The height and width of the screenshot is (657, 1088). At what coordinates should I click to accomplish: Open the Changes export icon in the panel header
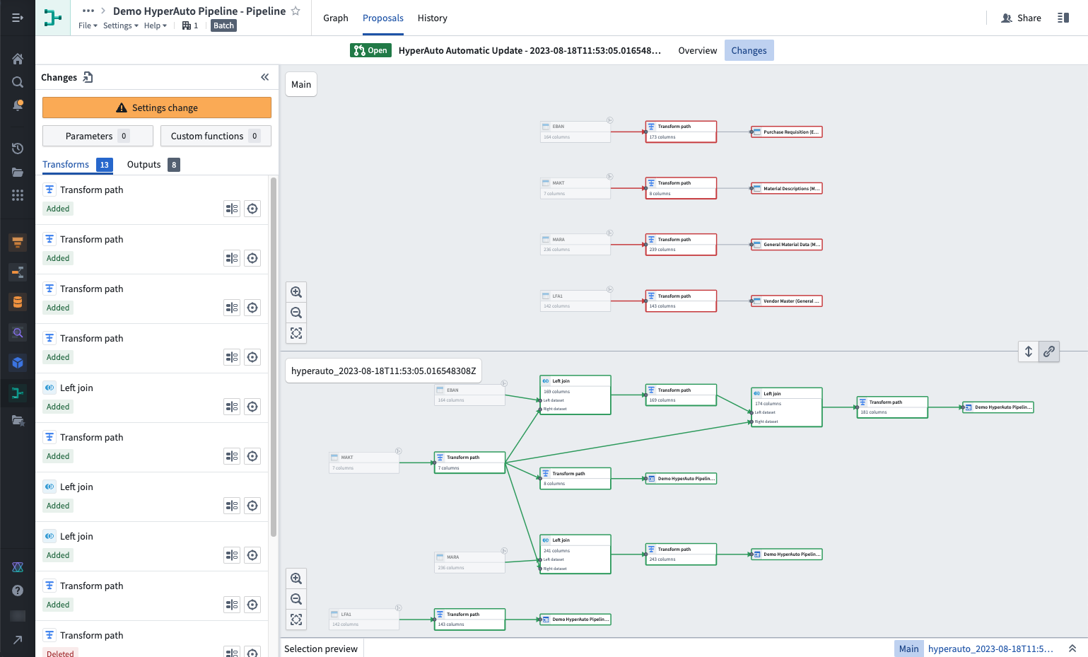[x=88, y=77]
